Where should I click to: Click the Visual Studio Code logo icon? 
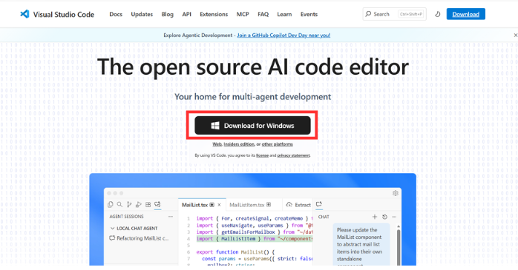[24, 14]
